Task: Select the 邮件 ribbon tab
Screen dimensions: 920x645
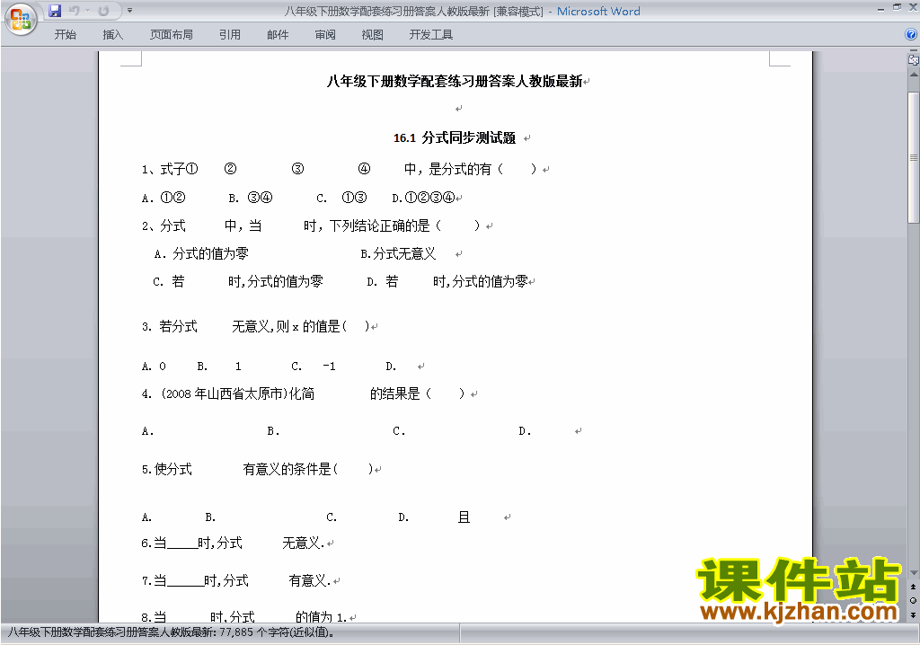Action: [x=278, y=35]
